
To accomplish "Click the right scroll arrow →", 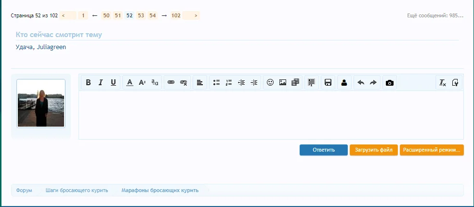I will point(164,16).
